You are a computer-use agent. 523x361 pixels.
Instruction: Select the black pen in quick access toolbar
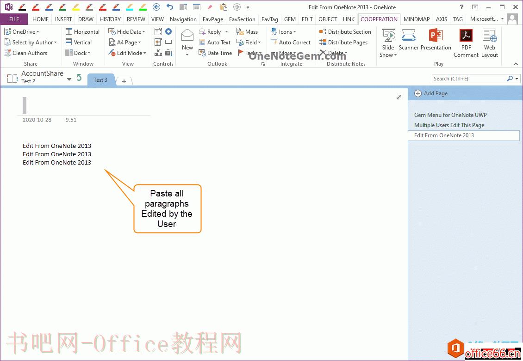(22, 7)
